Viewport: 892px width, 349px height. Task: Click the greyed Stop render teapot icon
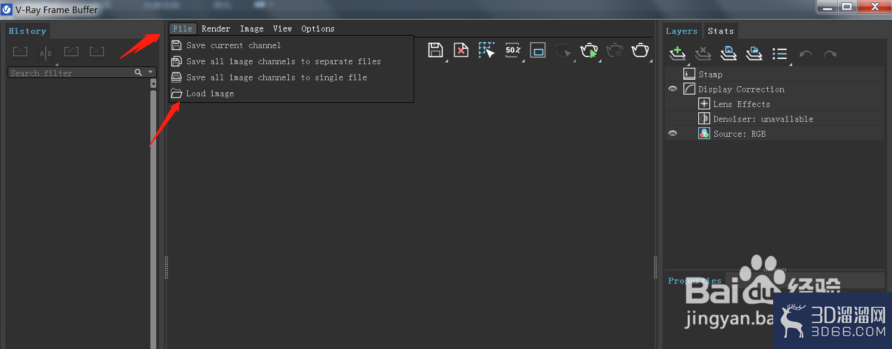[614, 51]
